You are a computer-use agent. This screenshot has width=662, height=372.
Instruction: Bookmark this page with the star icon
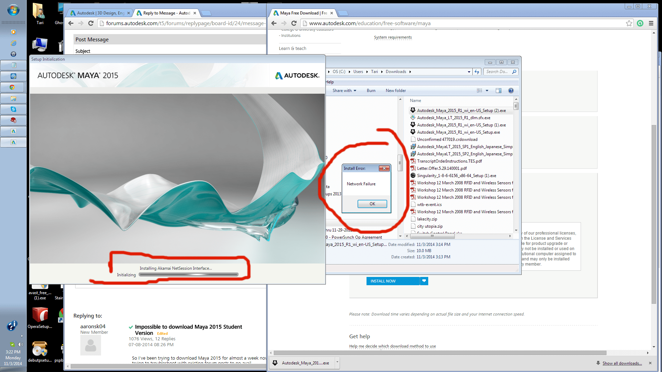coord(629,23)
